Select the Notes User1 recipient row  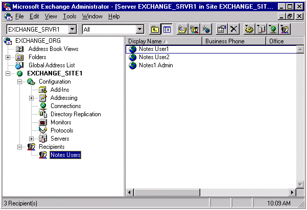point(211,49)
